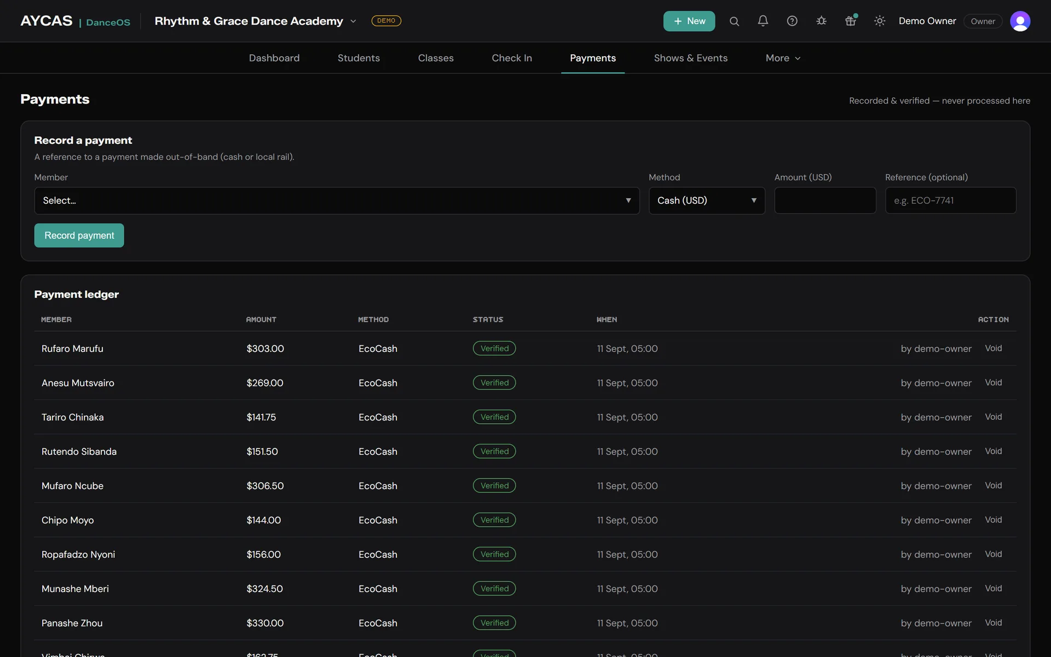Open the Method Cash (USD) dropdown

pyautogui.click(x=707, y=201)
